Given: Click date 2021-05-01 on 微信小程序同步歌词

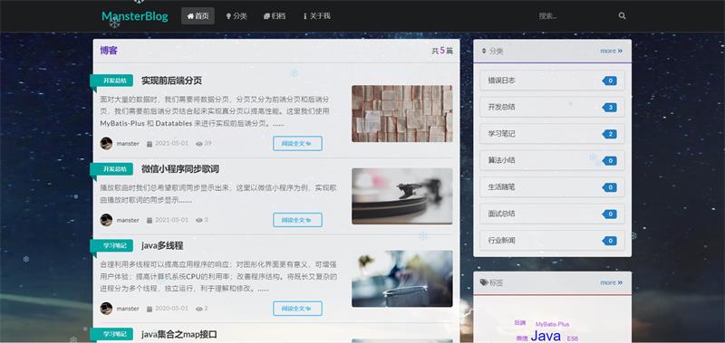Looking at the screenshot, I should tap(171, 220).
